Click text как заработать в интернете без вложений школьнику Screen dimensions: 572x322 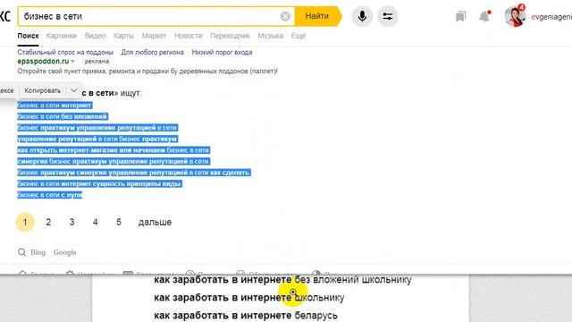282,280
